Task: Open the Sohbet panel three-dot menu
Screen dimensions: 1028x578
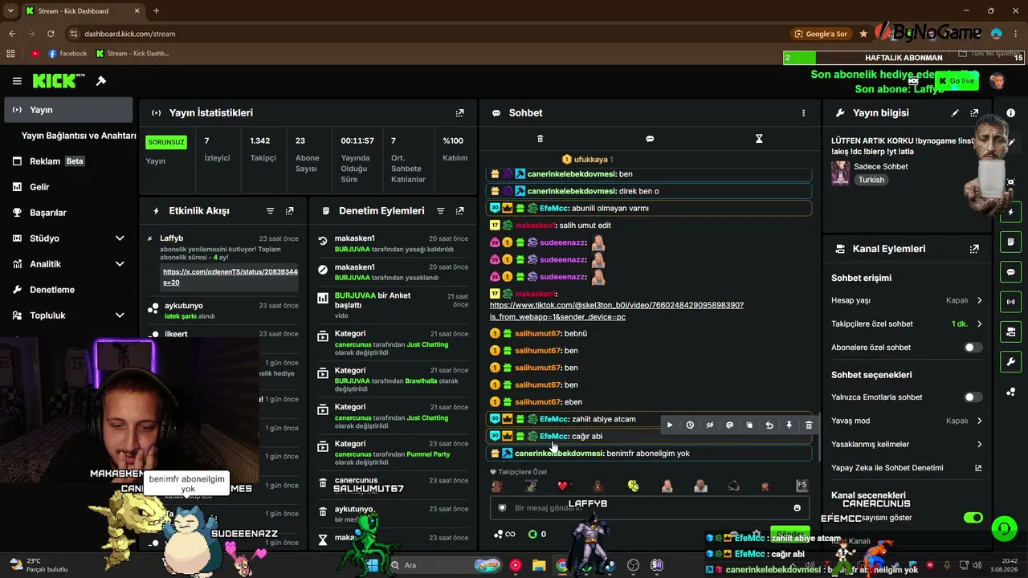Action: pyautogui.click(x=803, y=113)
